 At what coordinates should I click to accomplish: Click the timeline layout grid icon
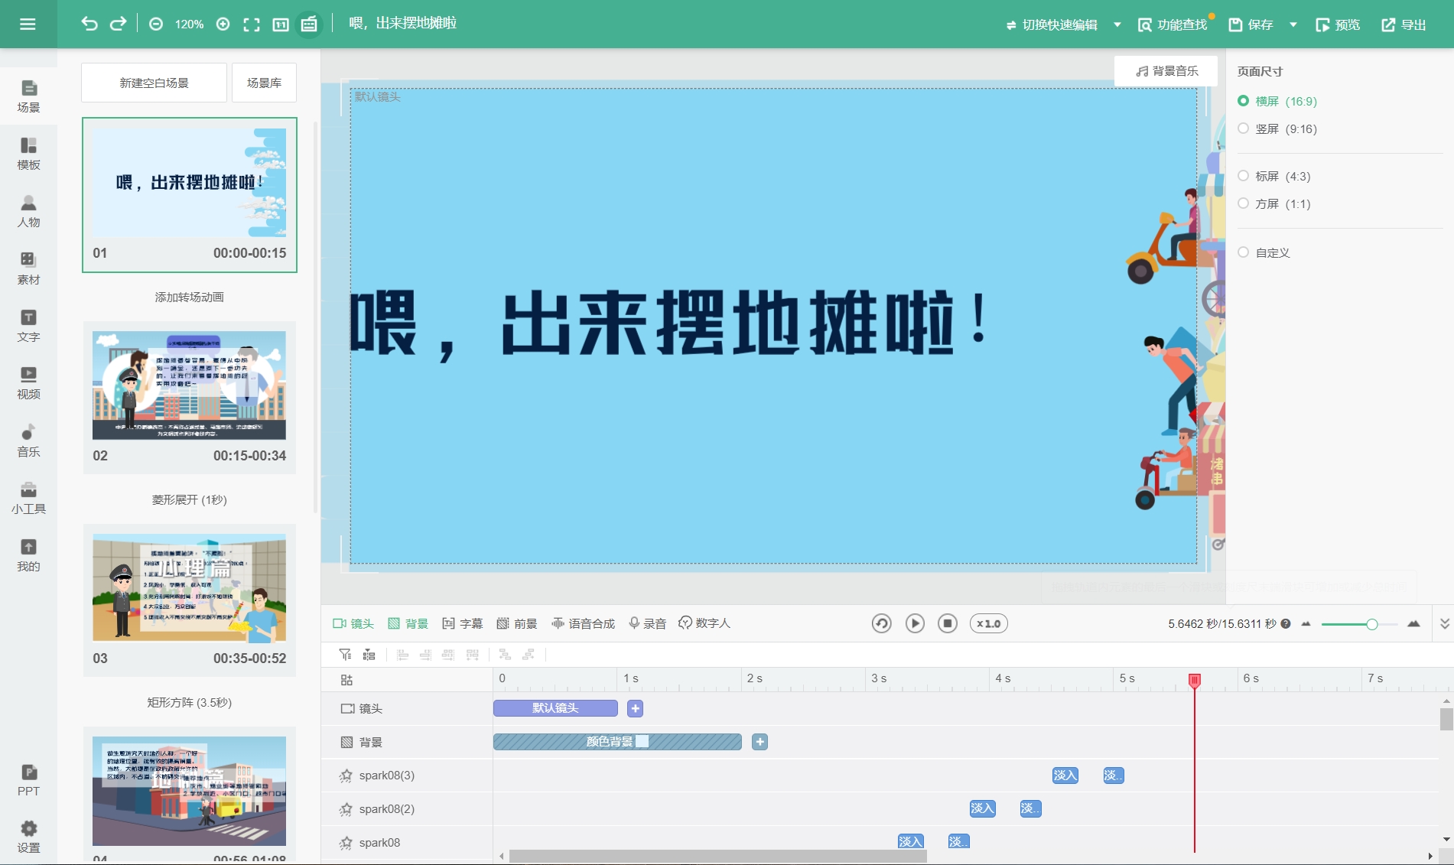pos(346,680)
